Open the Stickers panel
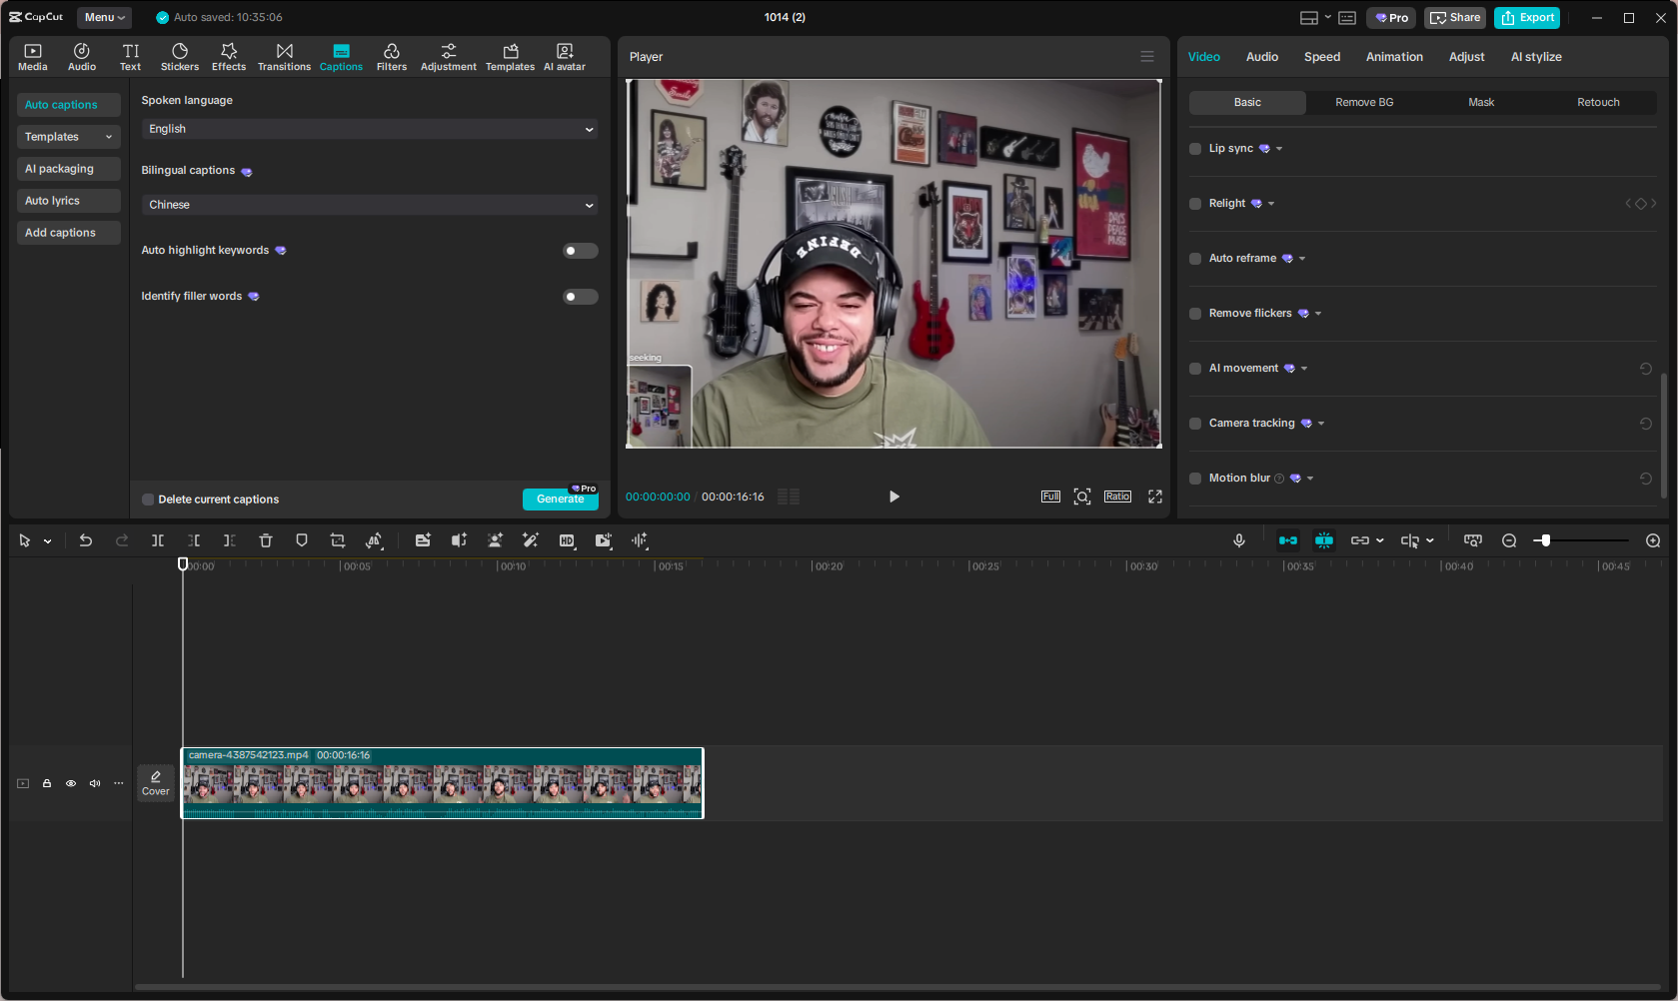1678x1001 pixels. 180,56
